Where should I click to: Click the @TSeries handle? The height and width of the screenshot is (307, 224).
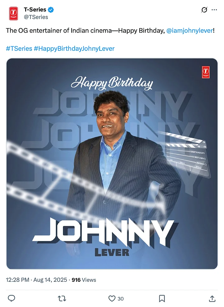[x=36, y=17]
